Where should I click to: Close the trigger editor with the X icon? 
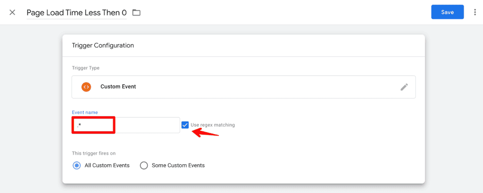pos(12,12)
